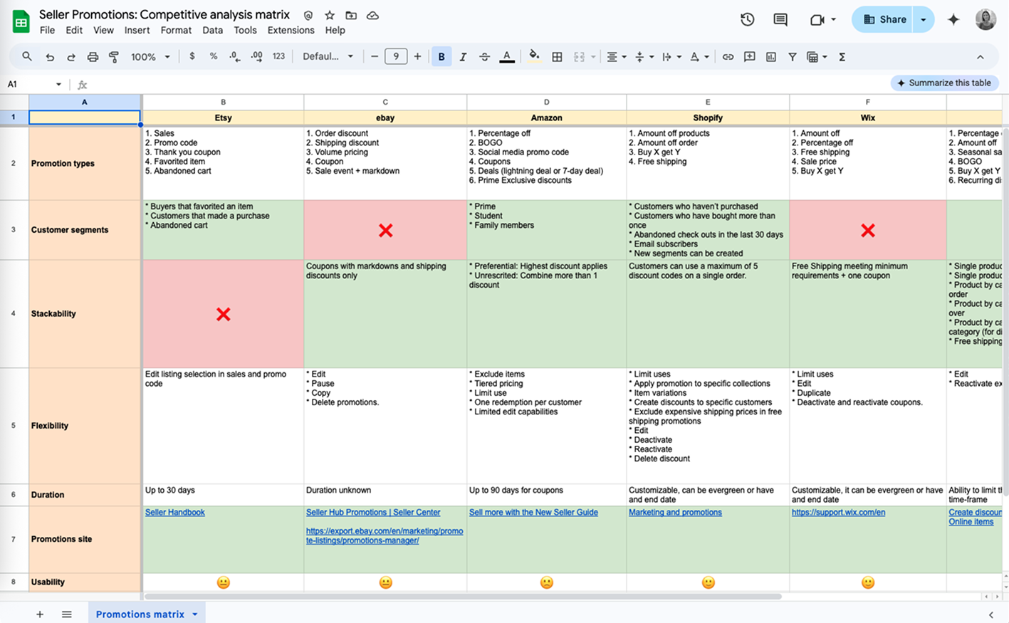Open the account profile picture

(986, 19)
